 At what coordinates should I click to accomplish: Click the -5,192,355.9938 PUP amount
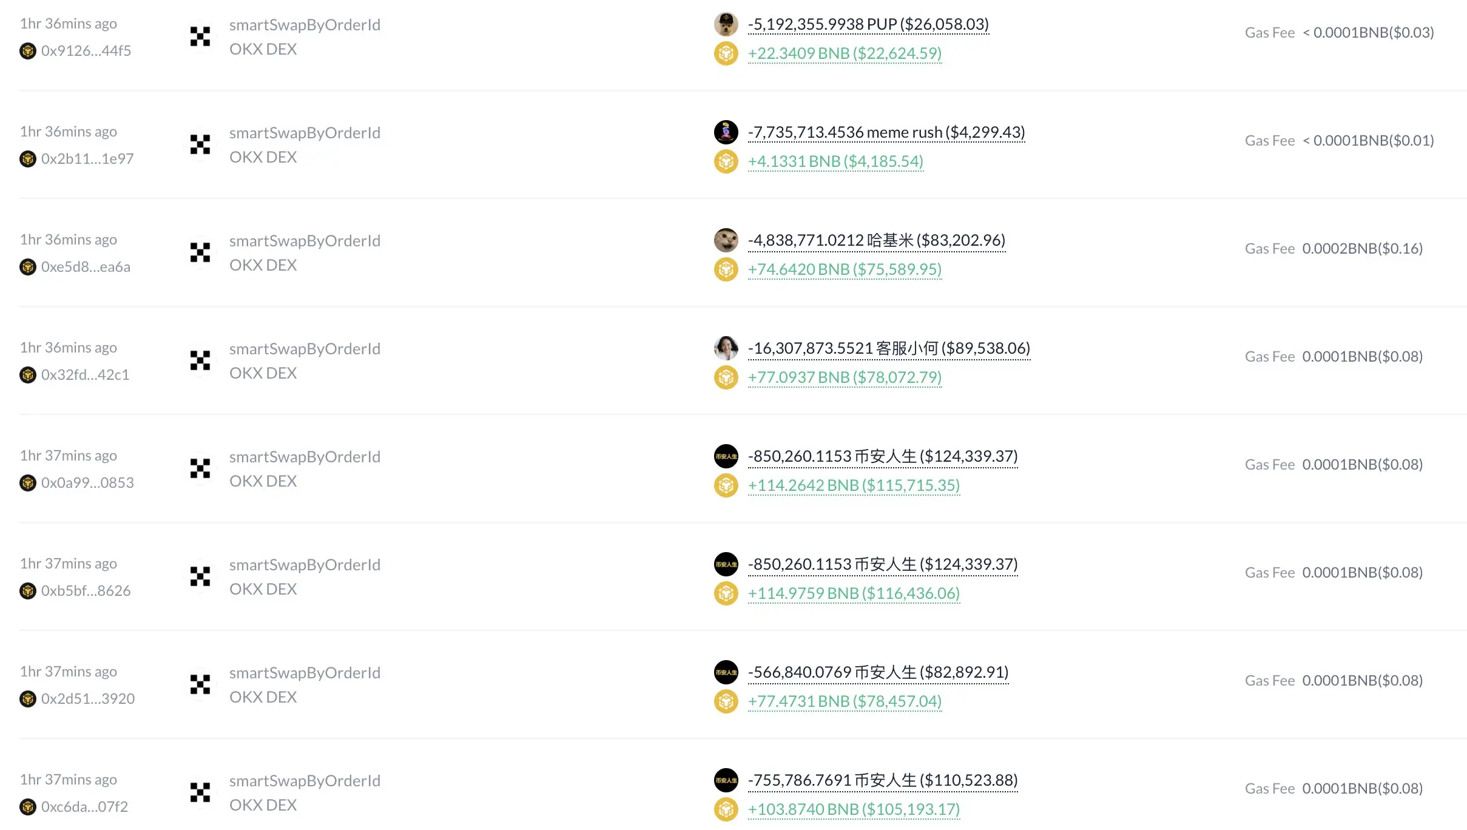[x=868, y=24]
